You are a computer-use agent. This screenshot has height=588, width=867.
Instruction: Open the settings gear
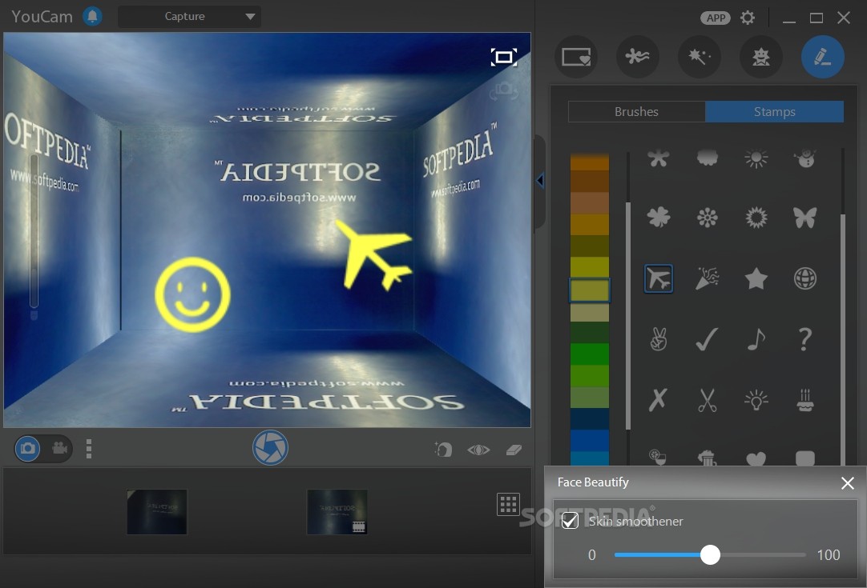point(748,18)
